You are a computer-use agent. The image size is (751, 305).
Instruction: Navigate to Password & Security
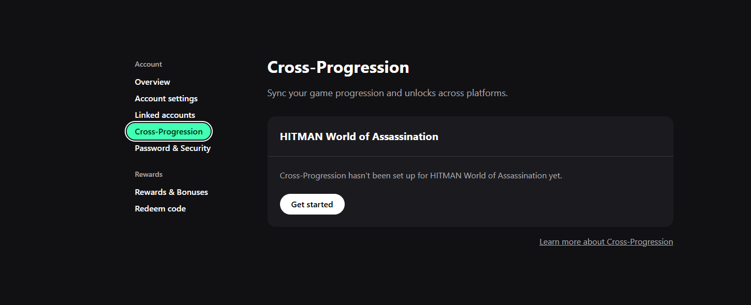point(172,148)
